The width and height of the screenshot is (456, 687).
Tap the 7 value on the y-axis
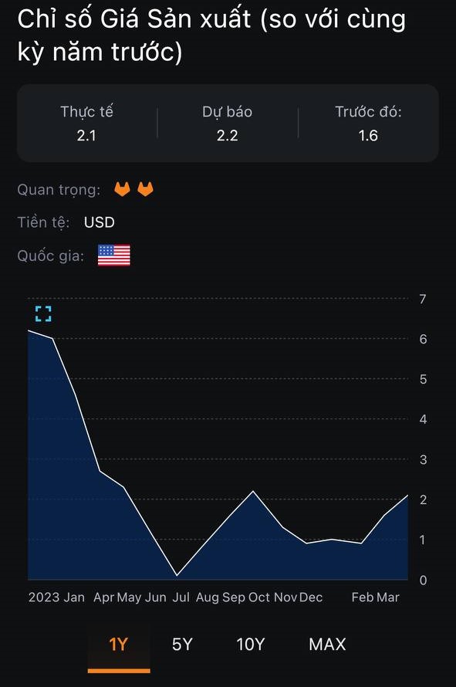click(x=423, y=300)
